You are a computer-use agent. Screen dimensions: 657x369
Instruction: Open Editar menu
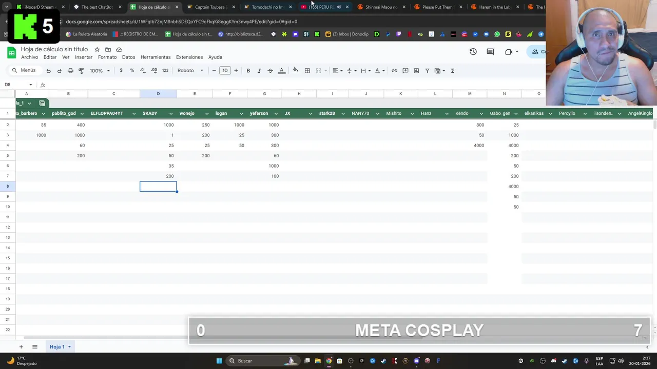pyautogui.click(x=50, y=57)
